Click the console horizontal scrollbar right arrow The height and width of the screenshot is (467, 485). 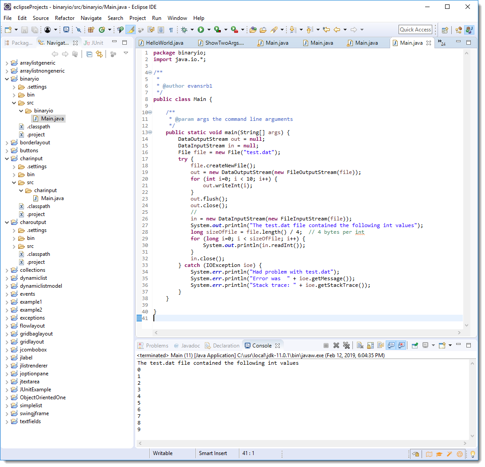(465, 443)
